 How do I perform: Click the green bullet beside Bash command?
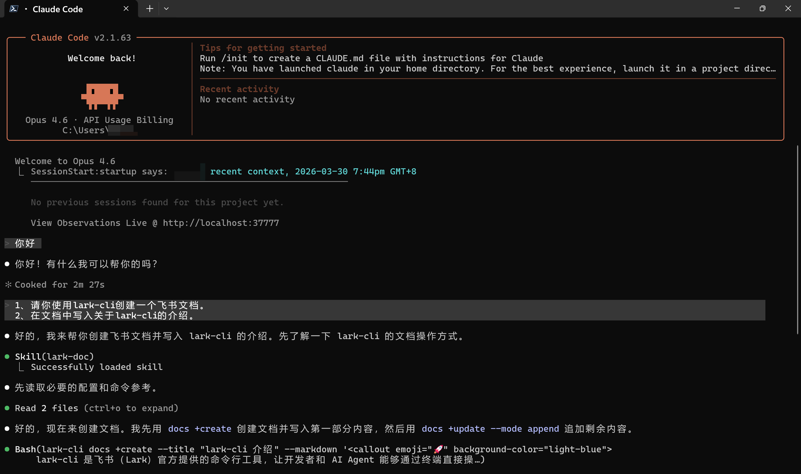[x=7, y=449]
